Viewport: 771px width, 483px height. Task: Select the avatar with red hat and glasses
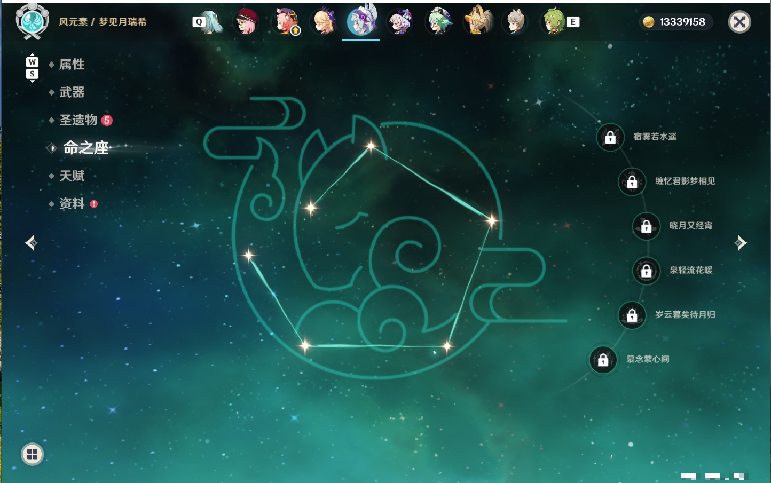[246, 22]
